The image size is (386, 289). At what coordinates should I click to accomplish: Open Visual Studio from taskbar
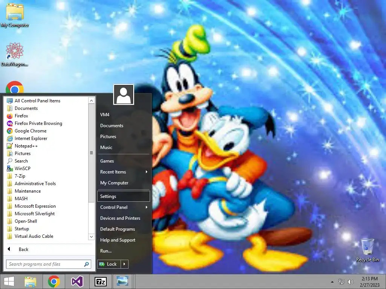point(77,281)
